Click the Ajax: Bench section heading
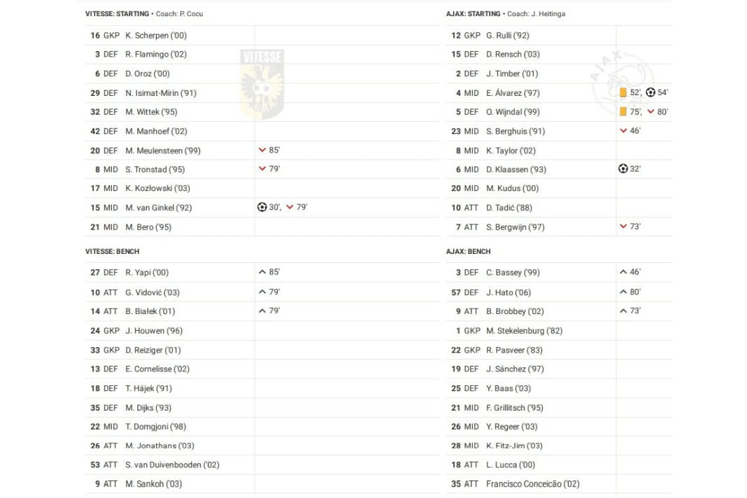 tap(468, 251)
